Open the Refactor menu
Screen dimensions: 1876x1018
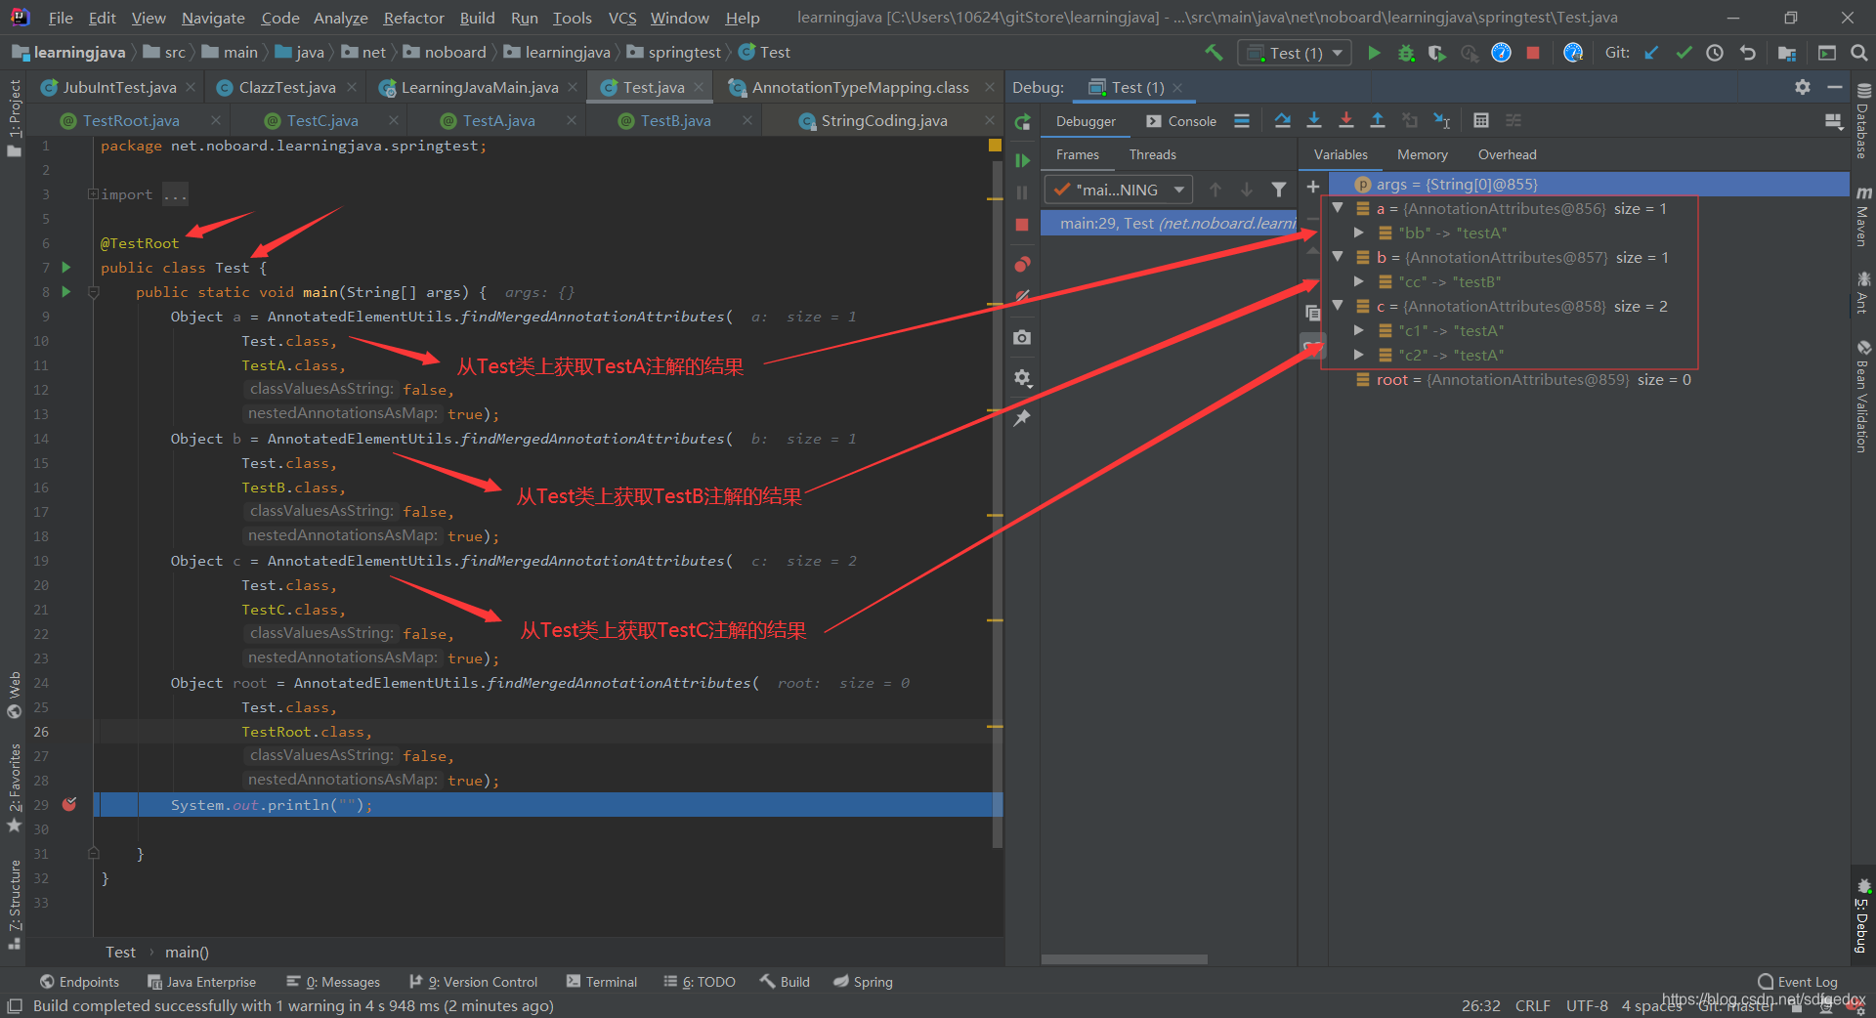coord(413,18)
